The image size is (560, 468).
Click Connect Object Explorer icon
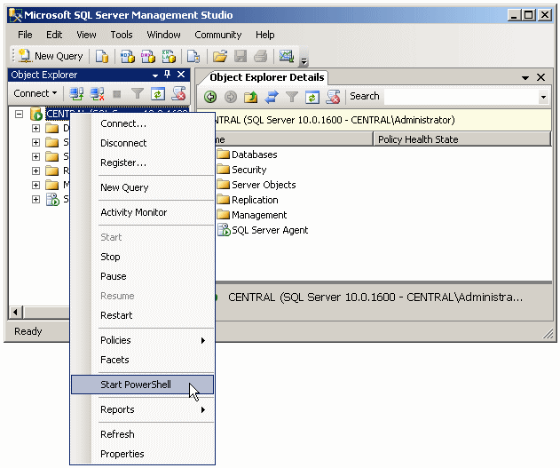[x=76, y=94]
